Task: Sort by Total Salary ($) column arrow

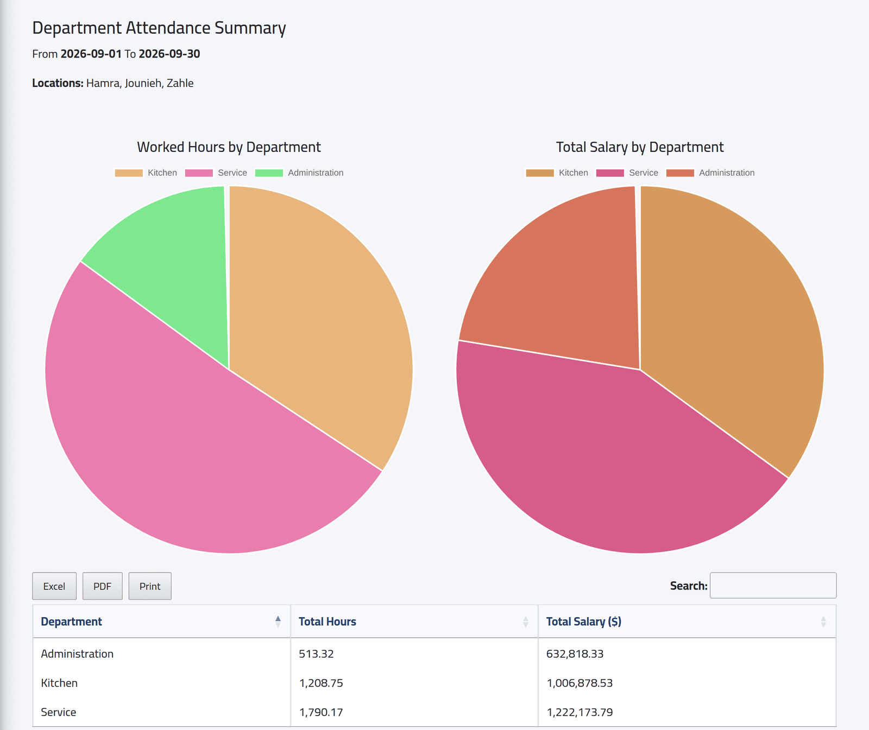Action: (823, 621)
